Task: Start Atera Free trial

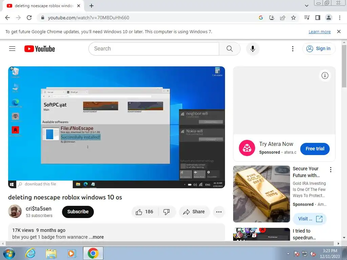Action: click(x=315, y=149)
